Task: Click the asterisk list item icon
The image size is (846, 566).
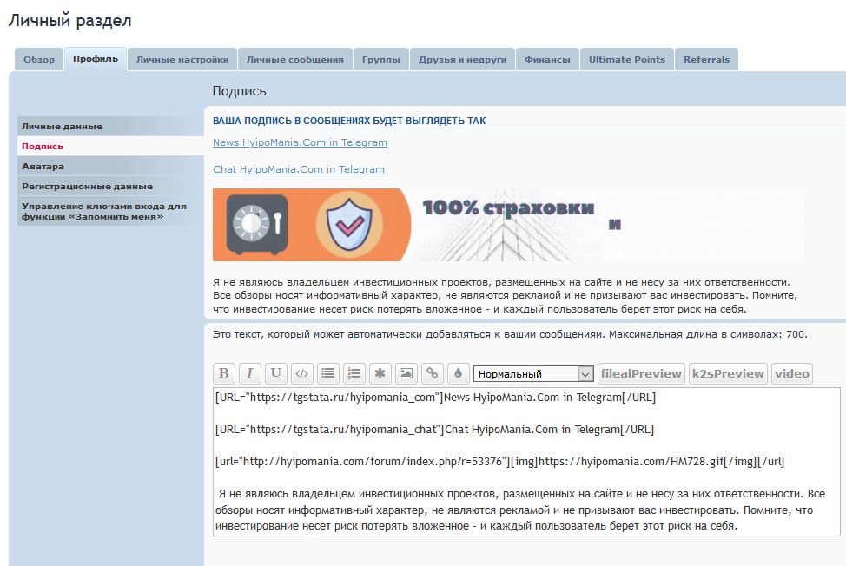Action: click(x=380, y=373)
